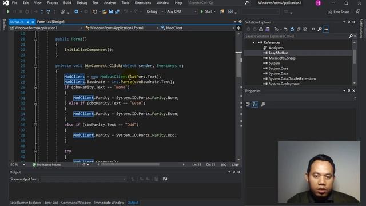Click the split editor plus icon
This screenshot has height=206, width=366.
(238, 28)
